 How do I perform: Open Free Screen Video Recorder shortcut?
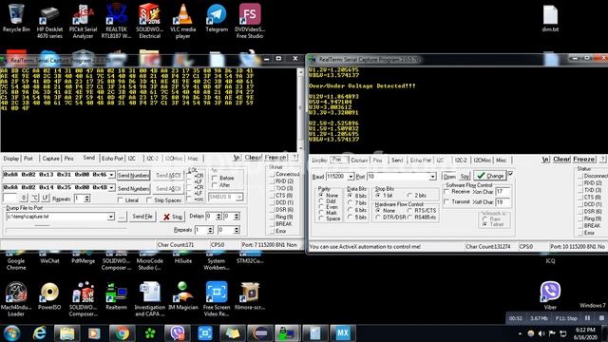coord(217,299)
